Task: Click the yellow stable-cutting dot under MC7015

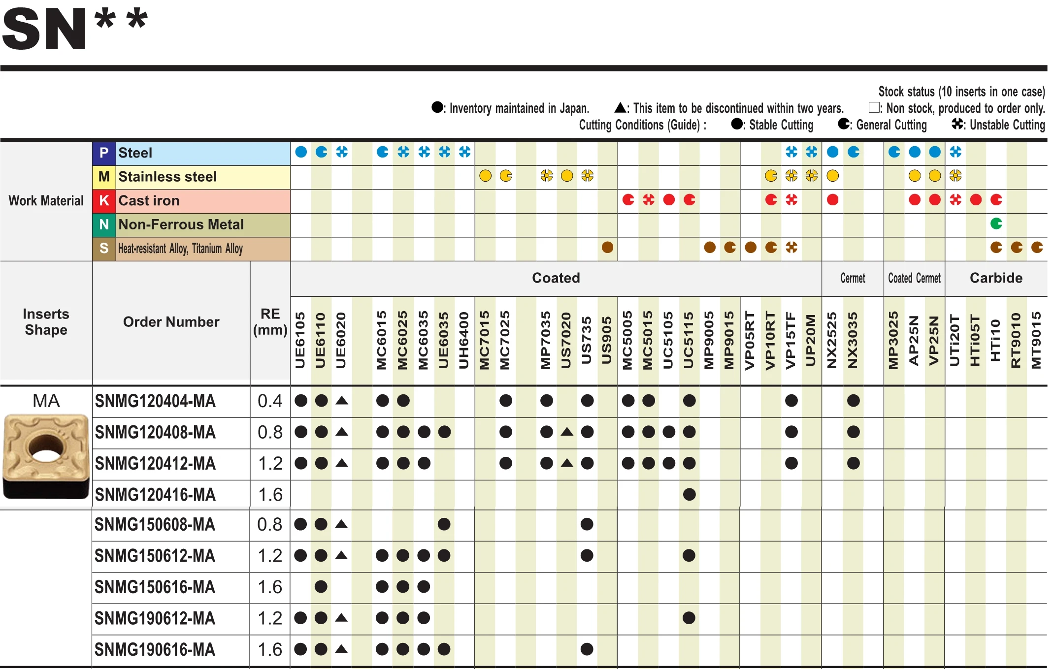Action: [485, 176]
